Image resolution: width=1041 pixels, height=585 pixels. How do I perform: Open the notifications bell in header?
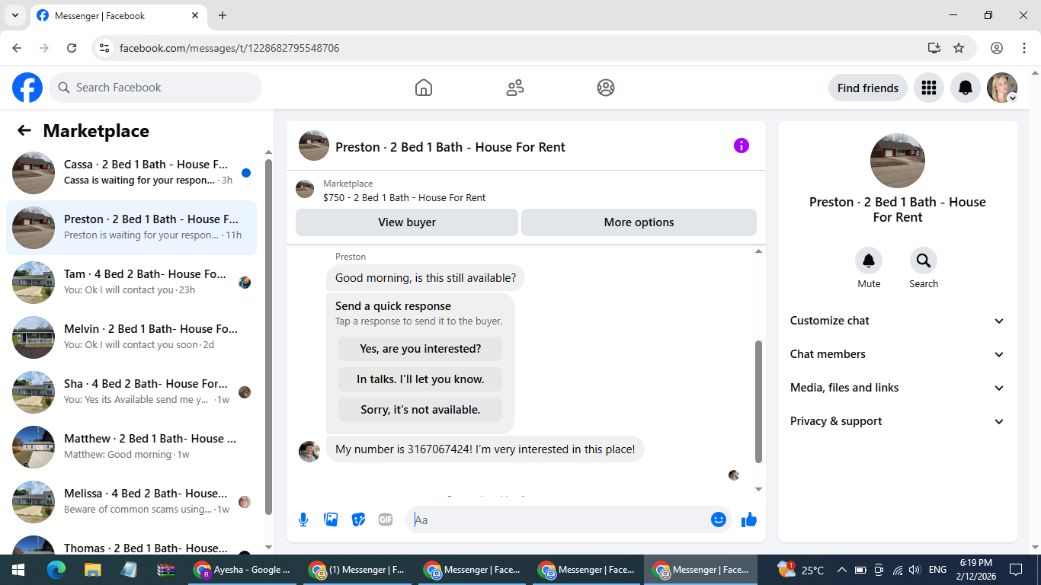point(966,88)
